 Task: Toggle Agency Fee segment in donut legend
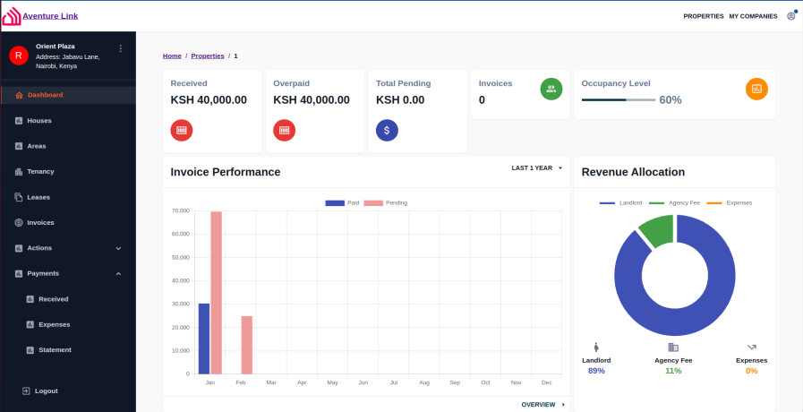(x=674, y=203)
